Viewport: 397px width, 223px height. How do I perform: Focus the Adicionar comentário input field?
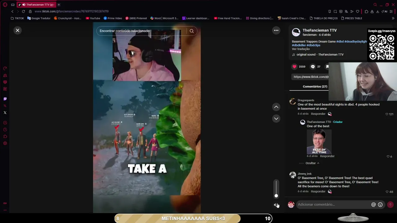[x=333, y=204]
